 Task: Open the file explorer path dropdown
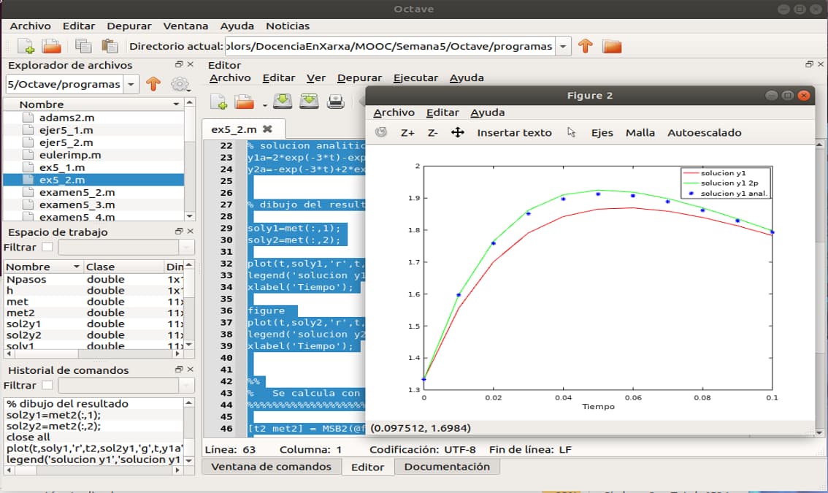click(x=131, y=84)
